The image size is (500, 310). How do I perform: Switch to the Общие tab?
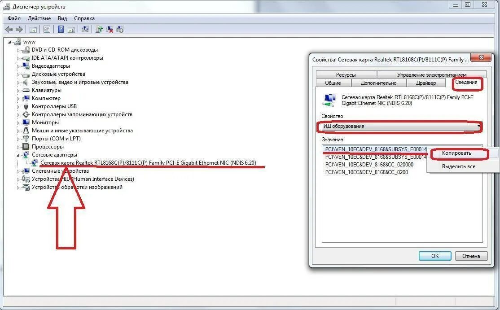click(x=333, y=83)
